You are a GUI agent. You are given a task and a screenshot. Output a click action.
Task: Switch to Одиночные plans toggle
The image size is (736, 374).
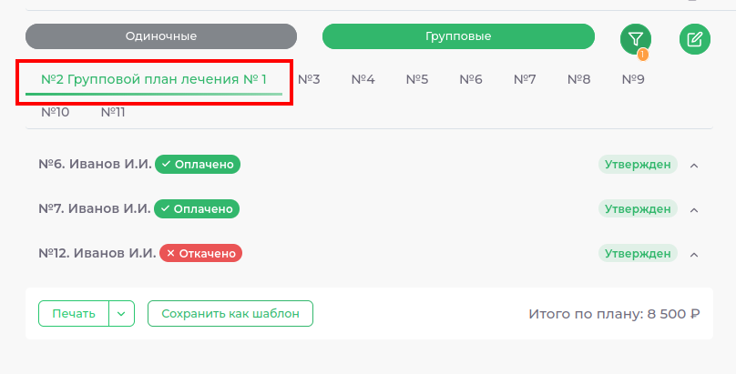click(x=161, y=36)
